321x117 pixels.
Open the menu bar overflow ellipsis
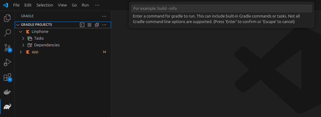pos(97,5)
